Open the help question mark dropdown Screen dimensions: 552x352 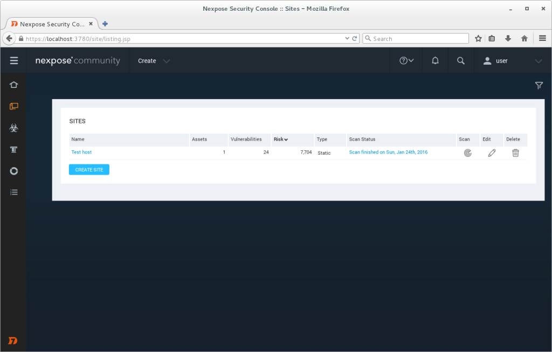(405, 60)
